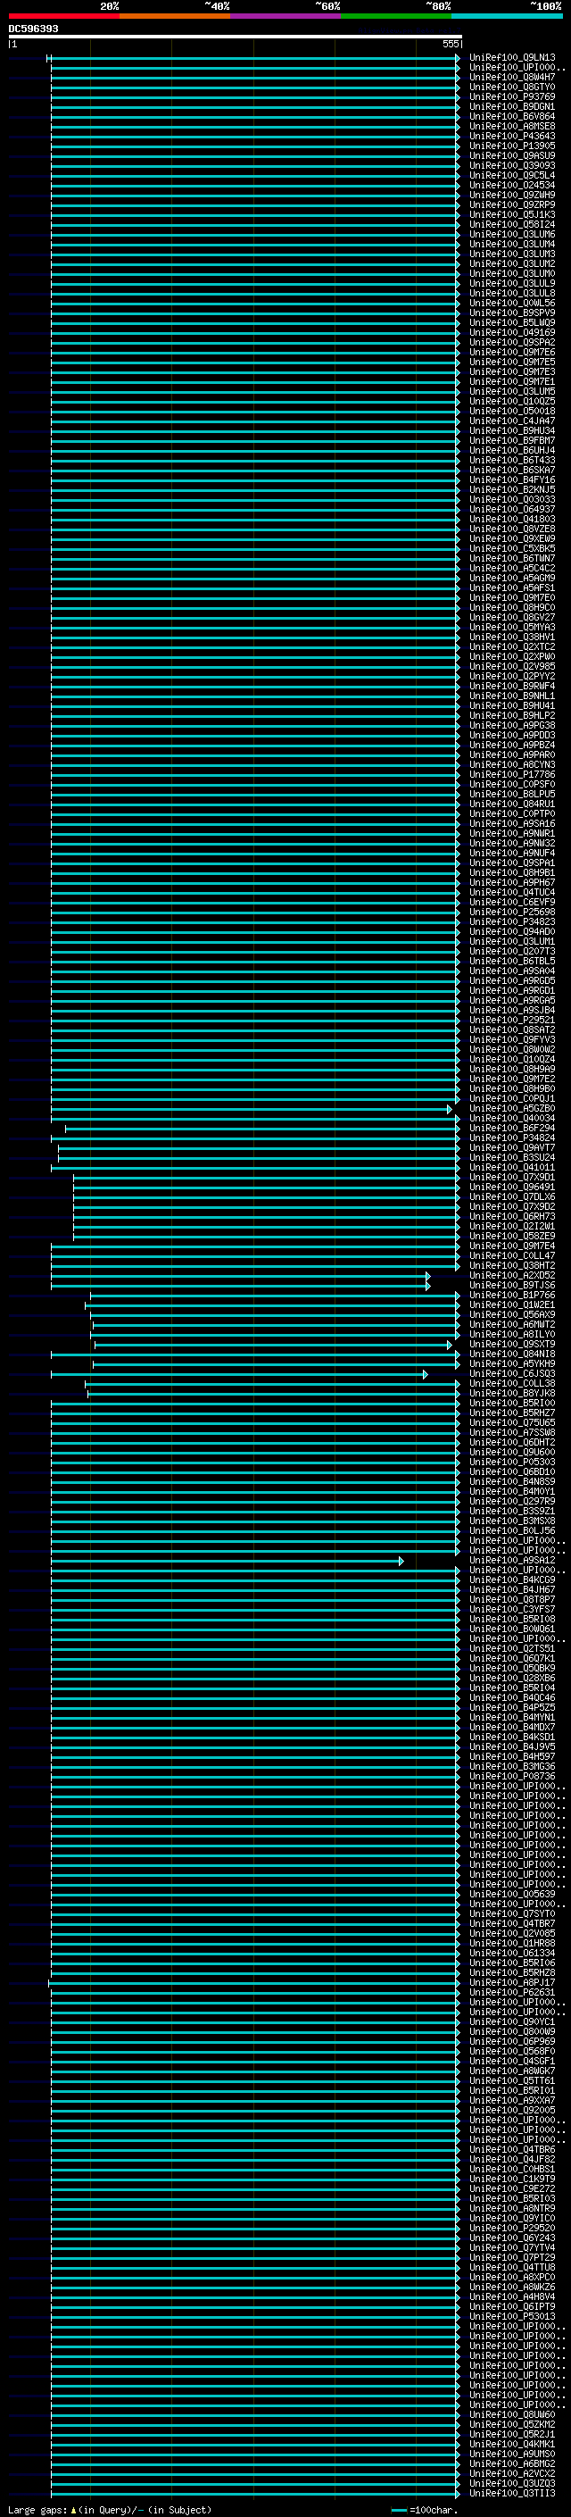Click the purple ~60% identity legend segment
Viewport: 571px width, 2517px height.
tap(285, 16)
